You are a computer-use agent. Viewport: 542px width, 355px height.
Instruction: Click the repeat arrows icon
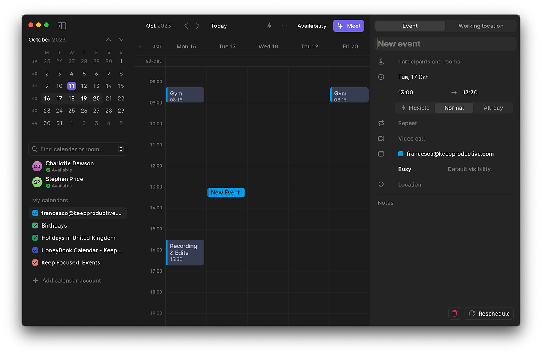click(x=381, y=123)
